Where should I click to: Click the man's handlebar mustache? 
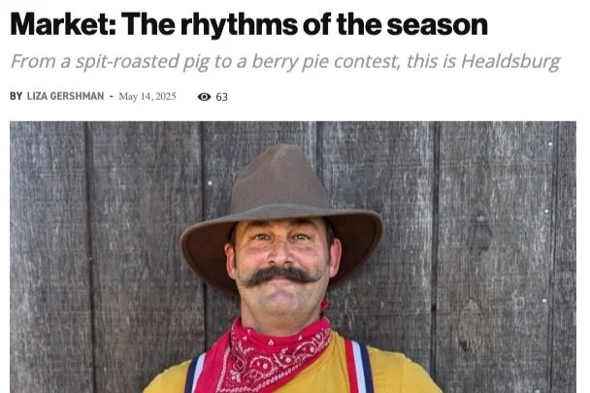pyautogui.click(x=280, y=276)
